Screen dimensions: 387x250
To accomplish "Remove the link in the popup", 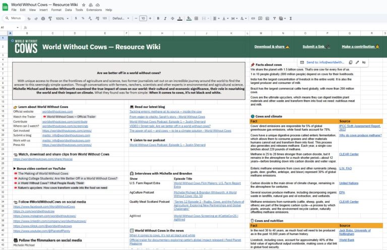I will click(364, 62).
